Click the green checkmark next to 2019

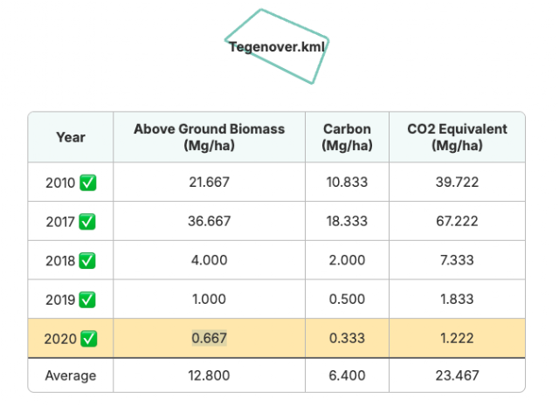87,299
